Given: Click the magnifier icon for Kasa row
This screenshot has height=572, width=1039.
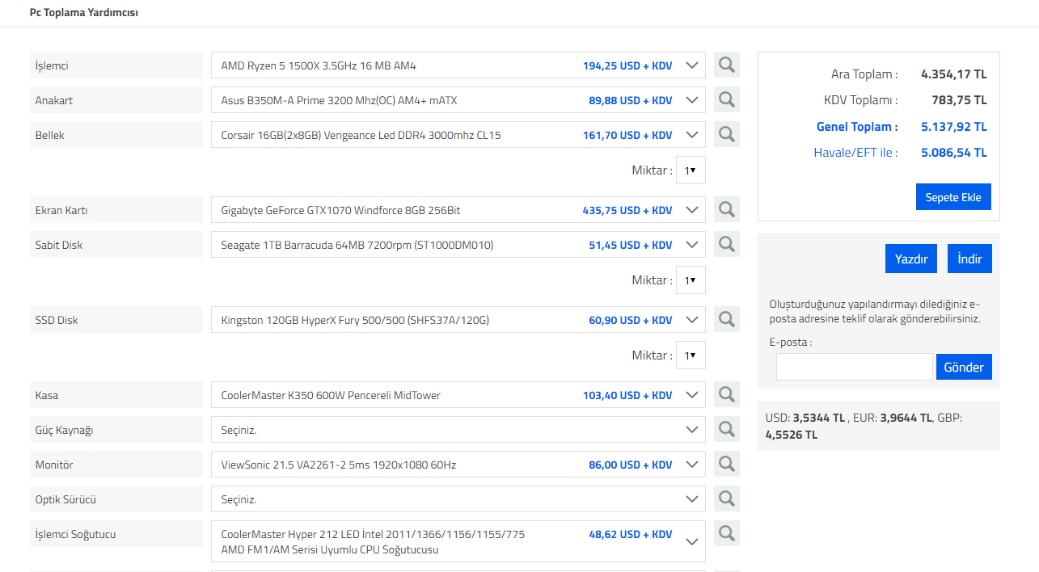Looking at the screenshot, I should (726, 394).
